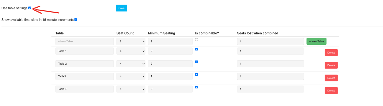This screenshot has width=383, height=106.
Task: Uncheck Is combinable for Table 1
Action: (x=196, y=49)
